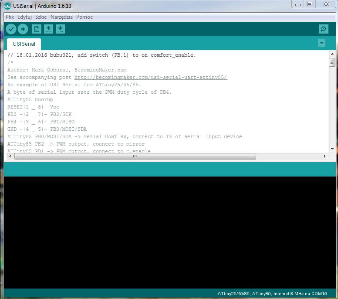Open the Pomoc menu

tap(84, 17)
